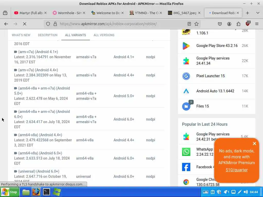Open the (arm-v7a) (Android 4.4+) variant link

point(38,70)
